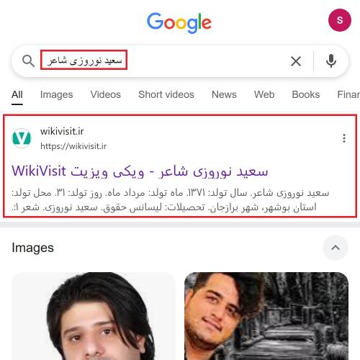The height and width of the screenshot is (360, 360).
Task: Start voice search with microphone icon
Action: click(x=331, y=61)
